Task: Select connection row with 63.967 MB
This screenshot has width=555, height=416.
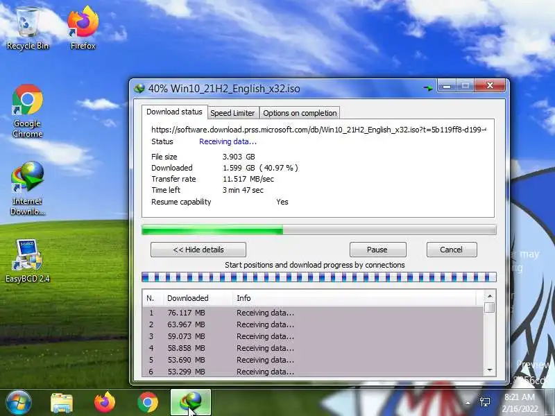Action: point(313,324)
